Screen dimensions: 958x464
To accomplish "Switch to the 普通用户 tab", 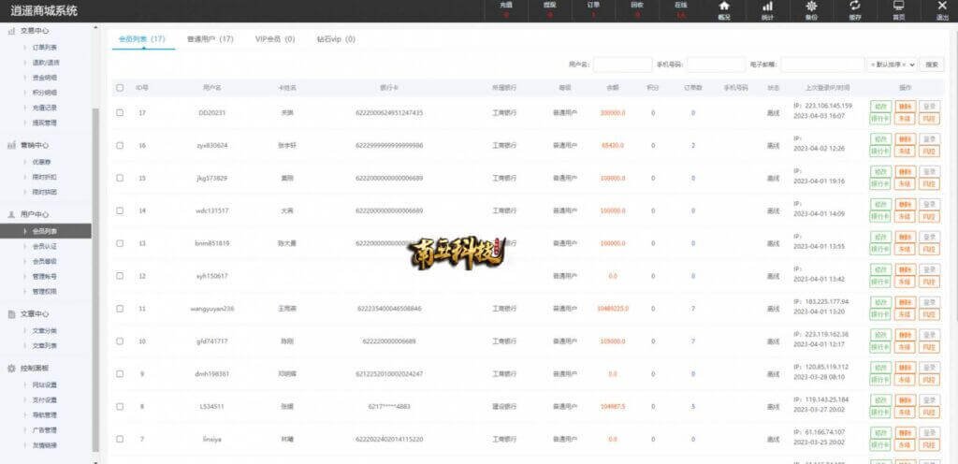I will tap(210, 39).
